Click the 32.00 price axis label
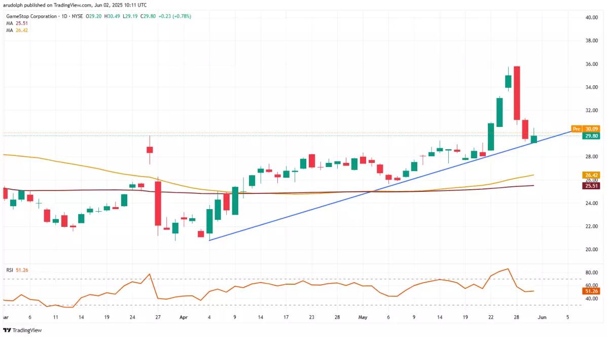The image size is (607, 337). 591,111
